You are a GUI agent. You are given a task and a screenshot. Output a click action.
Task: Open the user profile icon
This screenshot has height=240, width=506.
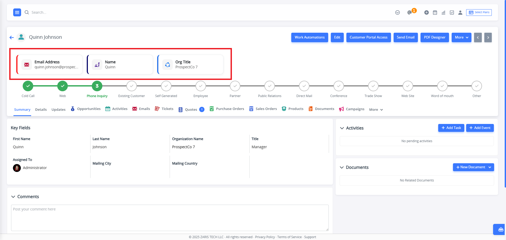coord(460,12)
